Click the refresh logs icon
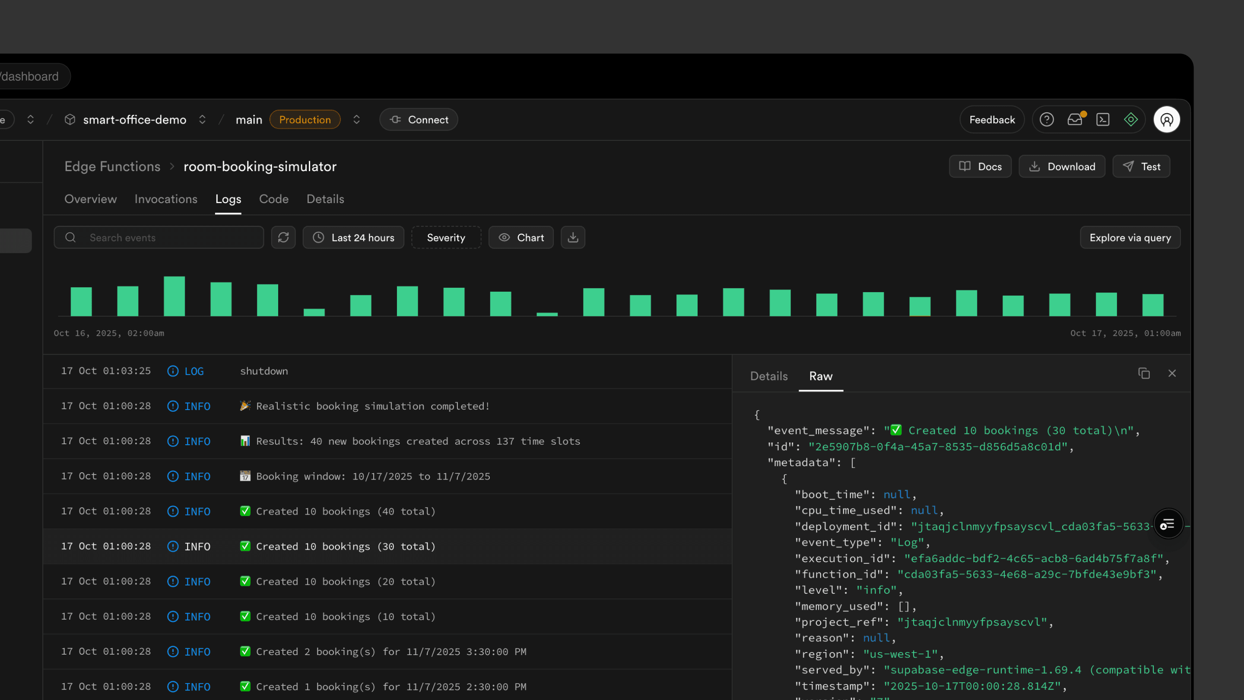This screenshot has width=1244, height=700. pos(283,237)
